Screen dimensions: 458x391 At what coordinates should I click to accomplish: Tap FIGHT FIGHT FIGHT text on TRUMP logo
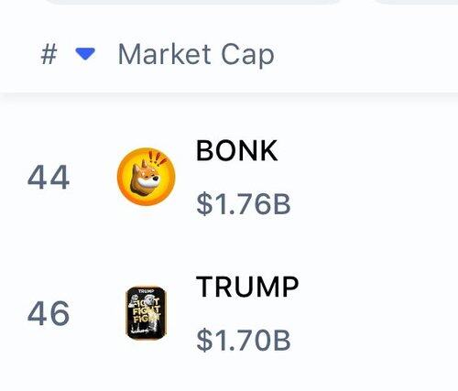[147, 310]
